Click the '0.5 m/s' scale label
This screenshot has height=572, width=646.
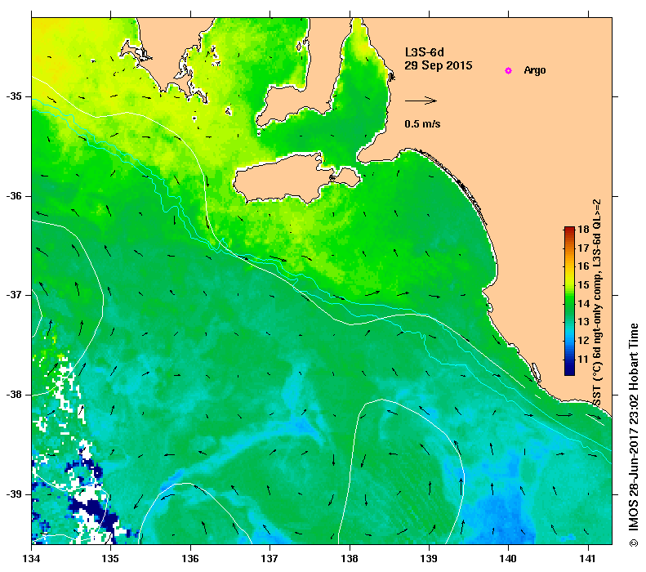coord(422,123)
